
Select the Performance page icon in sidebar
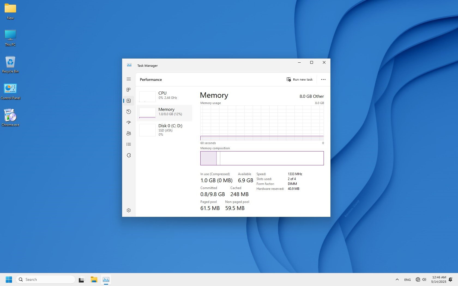(x=129, y=101)
